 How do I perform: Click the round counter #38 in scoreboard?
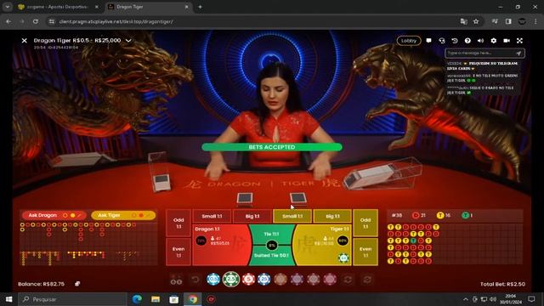[x=397, y=215]
